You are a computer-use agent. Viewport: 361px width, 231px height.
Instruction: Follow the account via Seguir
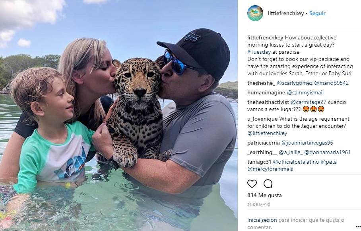coord(317,14)
